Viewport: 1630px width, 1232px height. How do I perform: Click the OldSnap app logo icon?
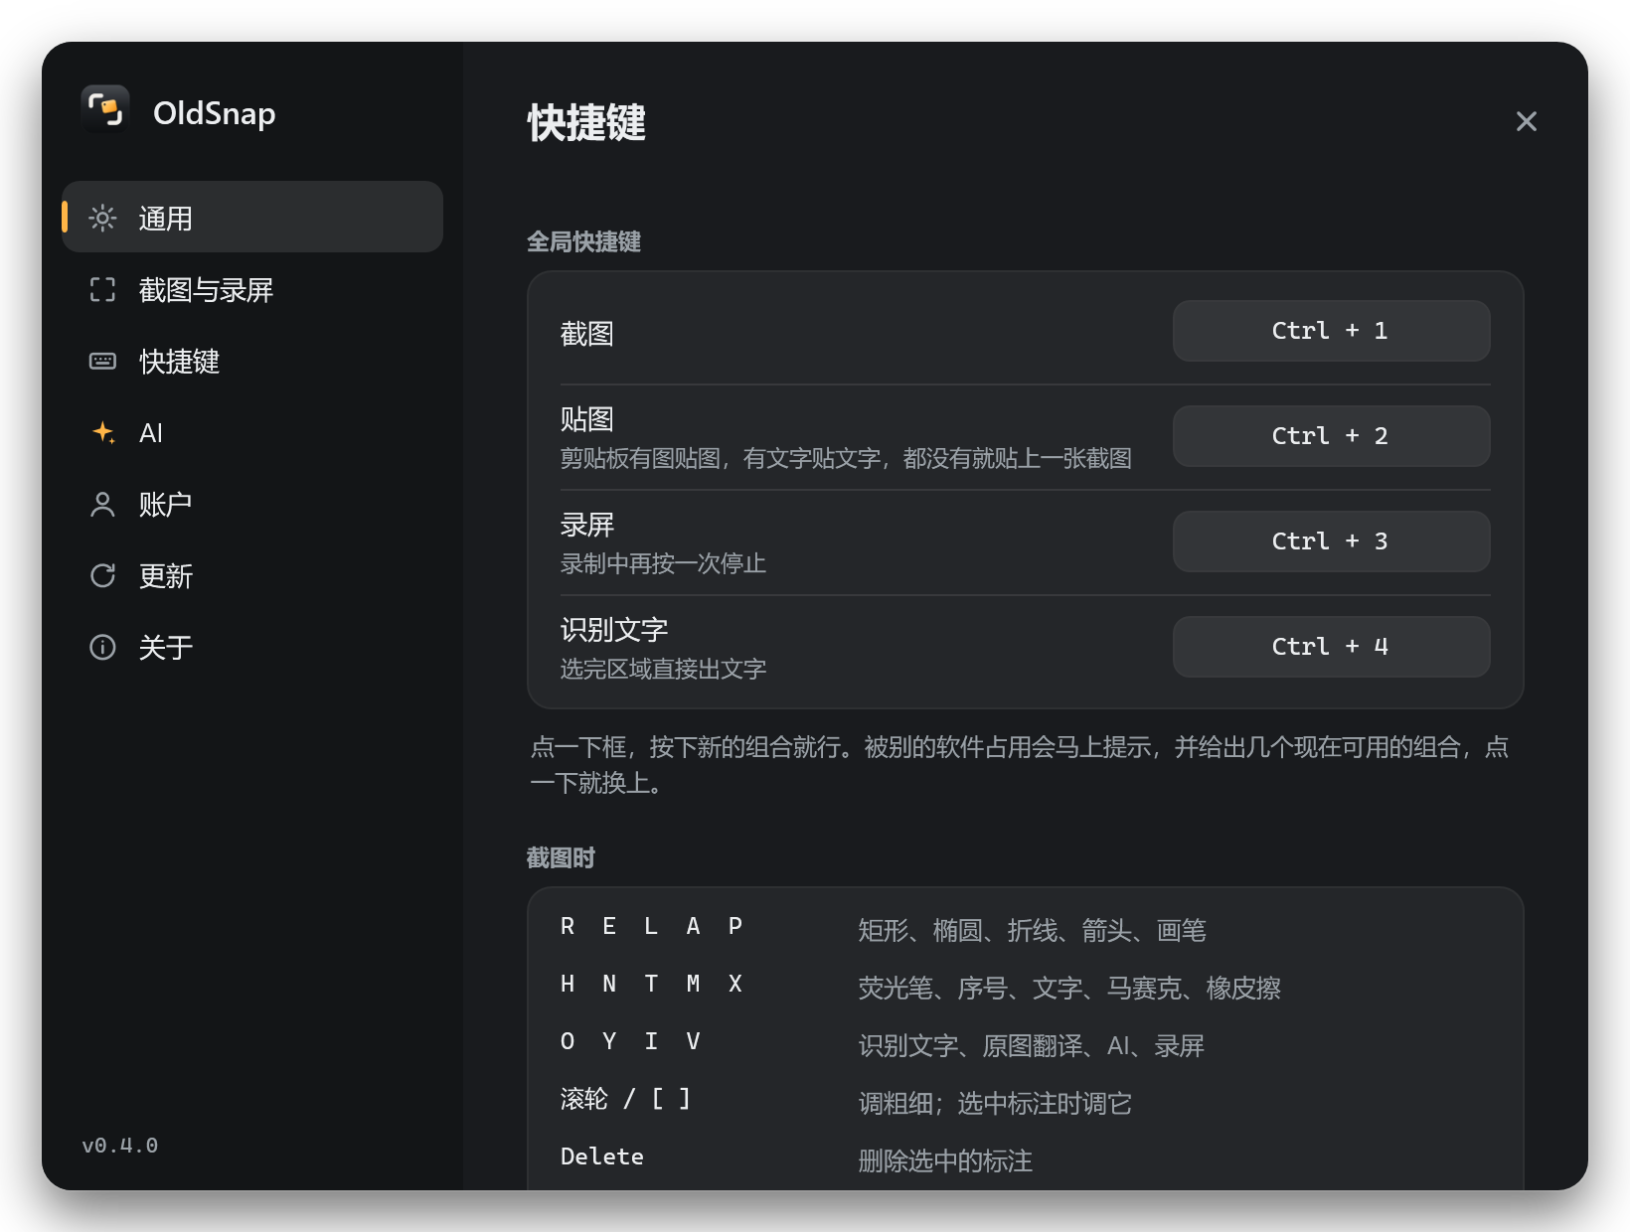click(x=105, y=109)
